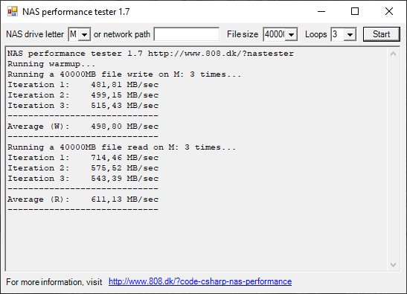Open the NAS drive letter dropdown

coord(84,34)
